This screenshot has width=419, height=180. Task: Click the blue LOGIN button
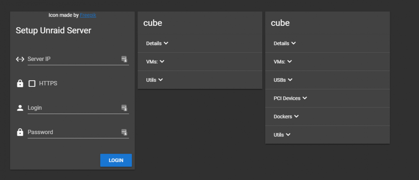(116, 160)
